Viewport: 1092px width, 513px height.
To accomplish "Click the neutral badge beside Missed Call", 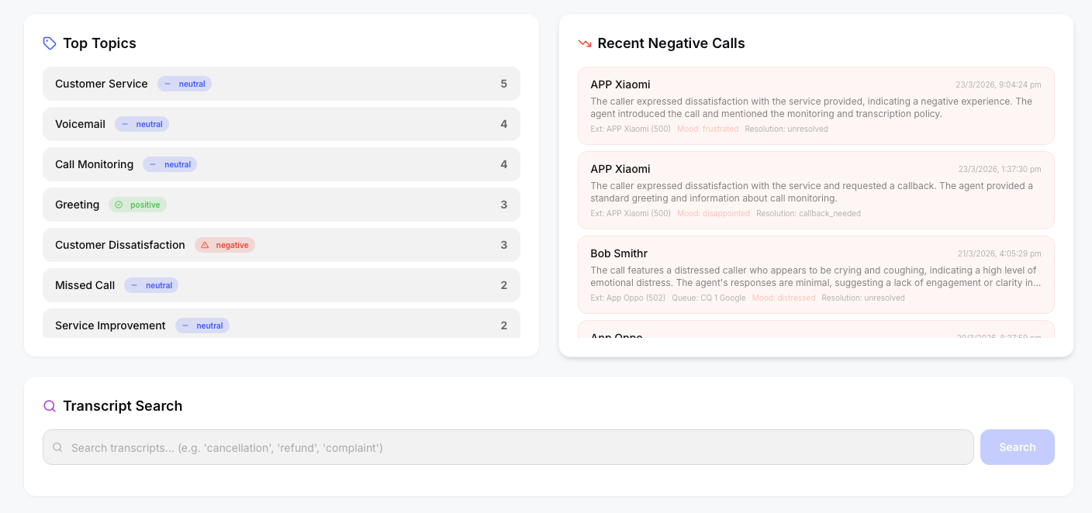I will coord(151,285).
